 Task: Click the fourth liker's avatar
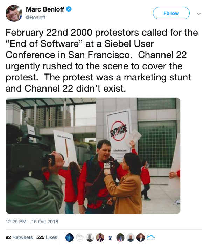coord(100,237)
